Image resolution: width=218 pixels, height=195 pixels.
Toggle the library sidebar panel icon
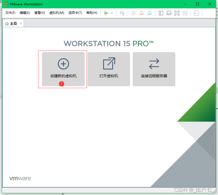[161, 13]
